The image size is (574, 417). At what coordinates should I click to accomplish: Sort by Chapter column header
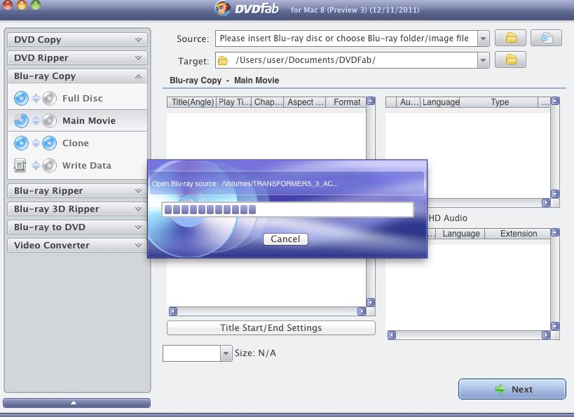(268, 102)
